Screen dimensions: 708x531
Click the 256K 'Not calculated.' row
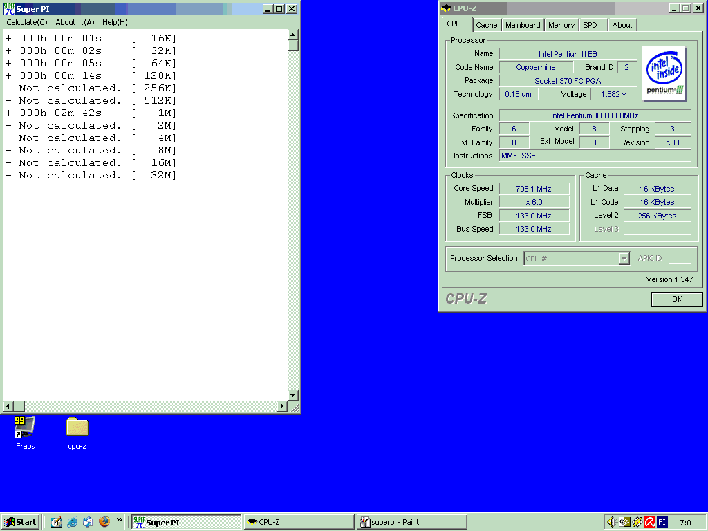click(91, 88)
